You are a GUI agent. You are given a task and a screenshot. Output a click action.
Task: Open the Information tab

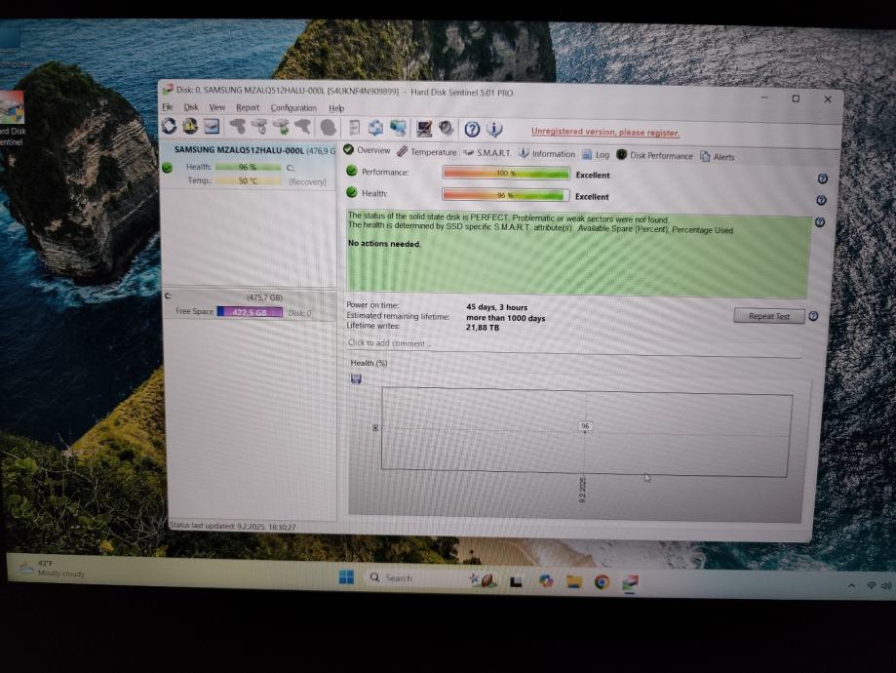tap(547, 154)
